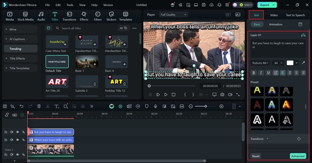Hide the 'When your boss tells' title track
312x163 pixels.
tap(18, 140)
